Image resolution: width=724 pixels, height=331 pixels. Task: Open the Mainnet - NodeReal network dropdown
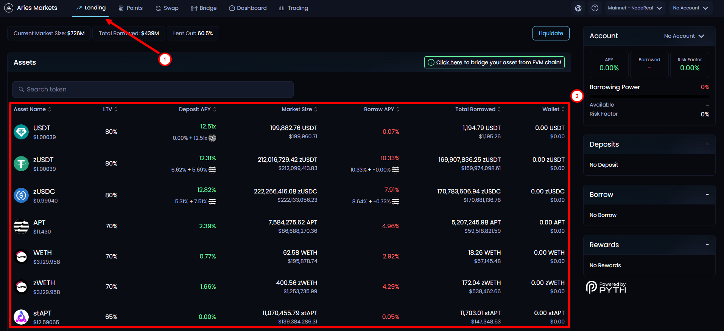(635, 8)
